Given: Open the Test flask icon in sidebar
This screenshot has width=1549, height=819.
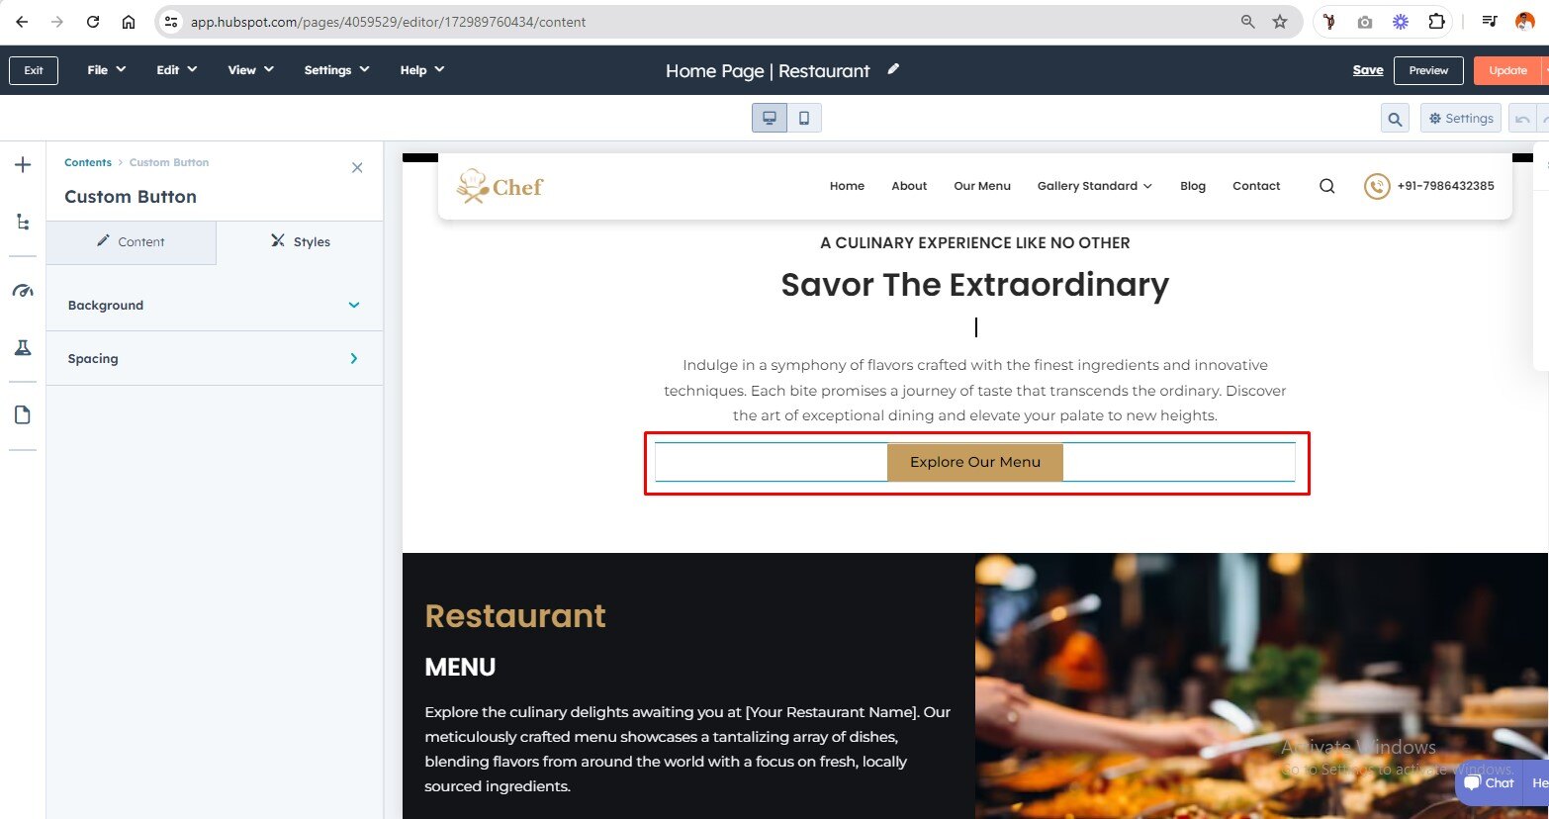Looking at the screenshot, I should (x=23, y=347).
